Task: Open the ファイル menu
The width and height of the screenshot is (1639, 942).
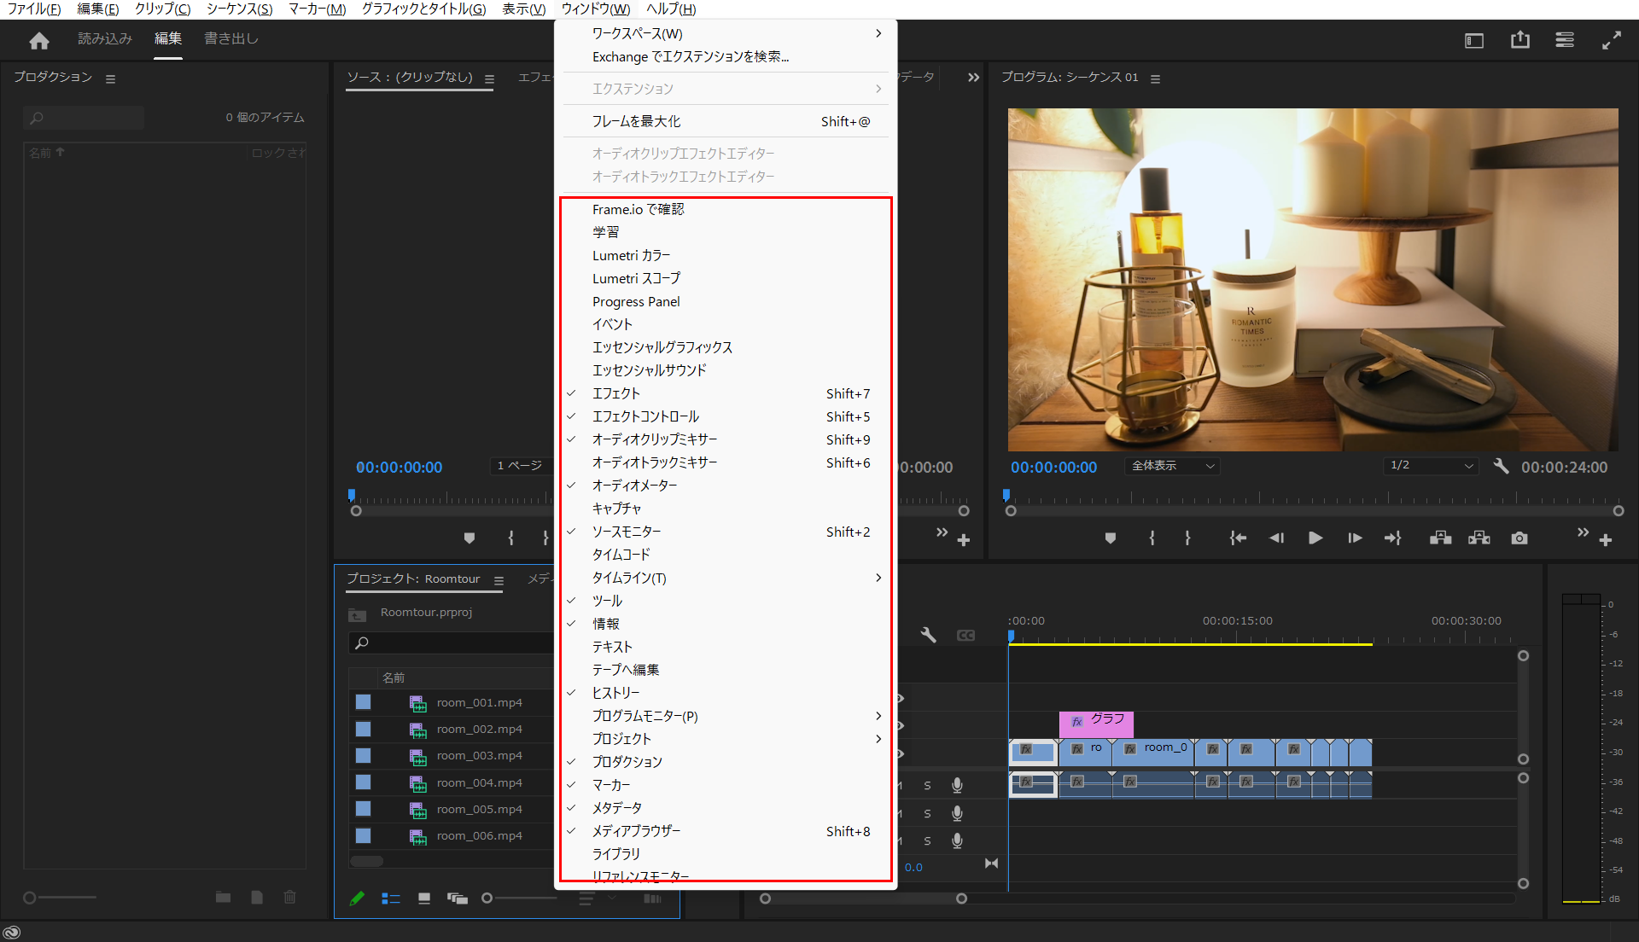Action: [x=34, y=9]
